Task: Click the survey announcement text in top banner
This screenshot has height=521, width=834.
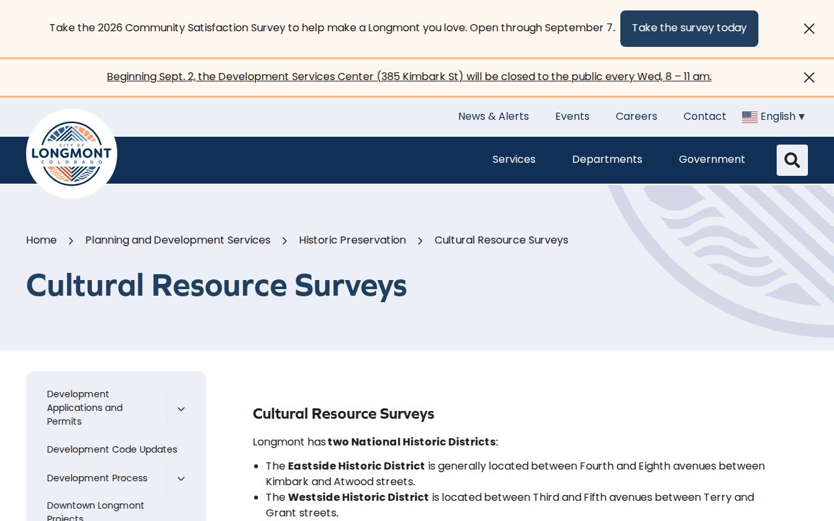Action: click(332, 28)
